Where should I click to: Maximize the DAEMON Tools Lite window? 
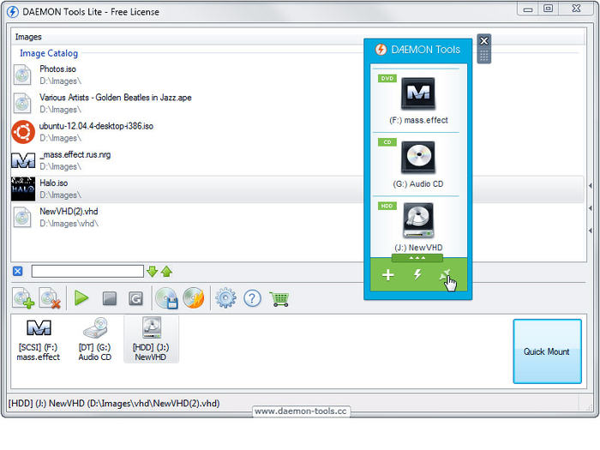[548, 9]
